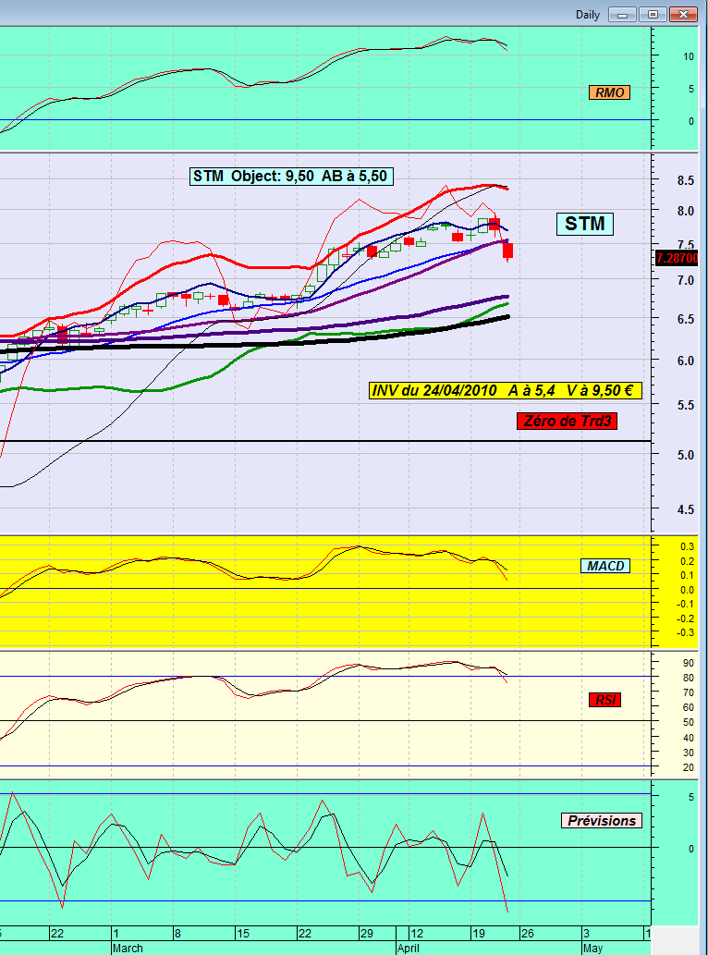The image size is (708, 955).
Task: Click the 90 level on the RSI scale
Action: tap(689, 663)
